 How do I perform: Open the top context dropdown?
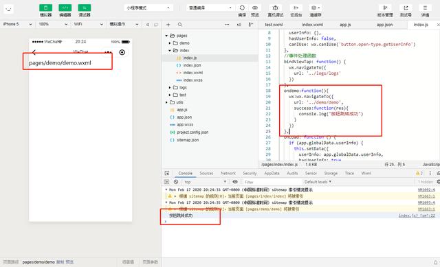pos(205,182)
